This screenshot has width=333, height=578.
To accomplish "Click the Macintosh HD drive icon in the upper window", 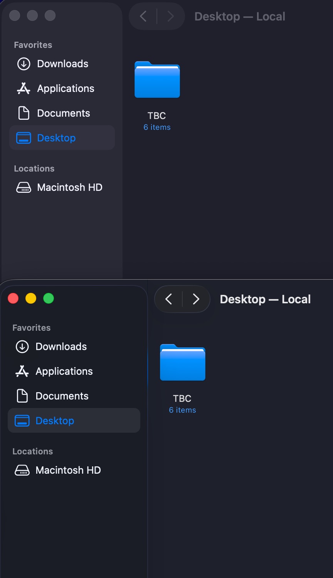I will coord(24,187).
